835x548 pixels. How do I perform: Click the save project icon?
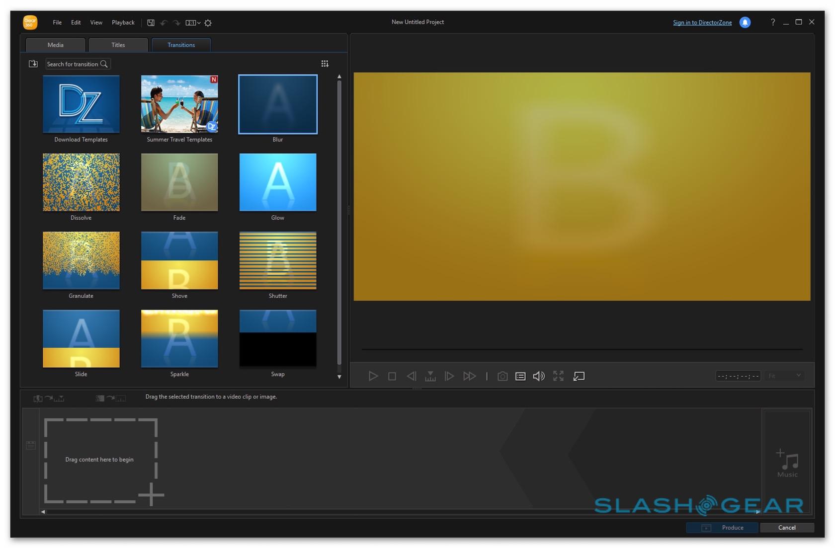(x=151, y=23)
